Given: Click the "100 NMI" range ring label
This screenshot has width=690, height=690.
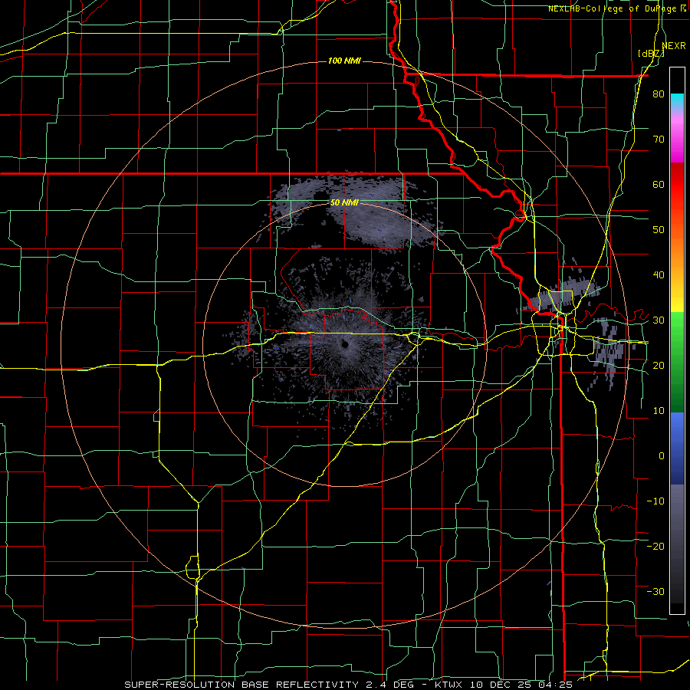Looking at the screenshot, I should click(x=344, y=61).
